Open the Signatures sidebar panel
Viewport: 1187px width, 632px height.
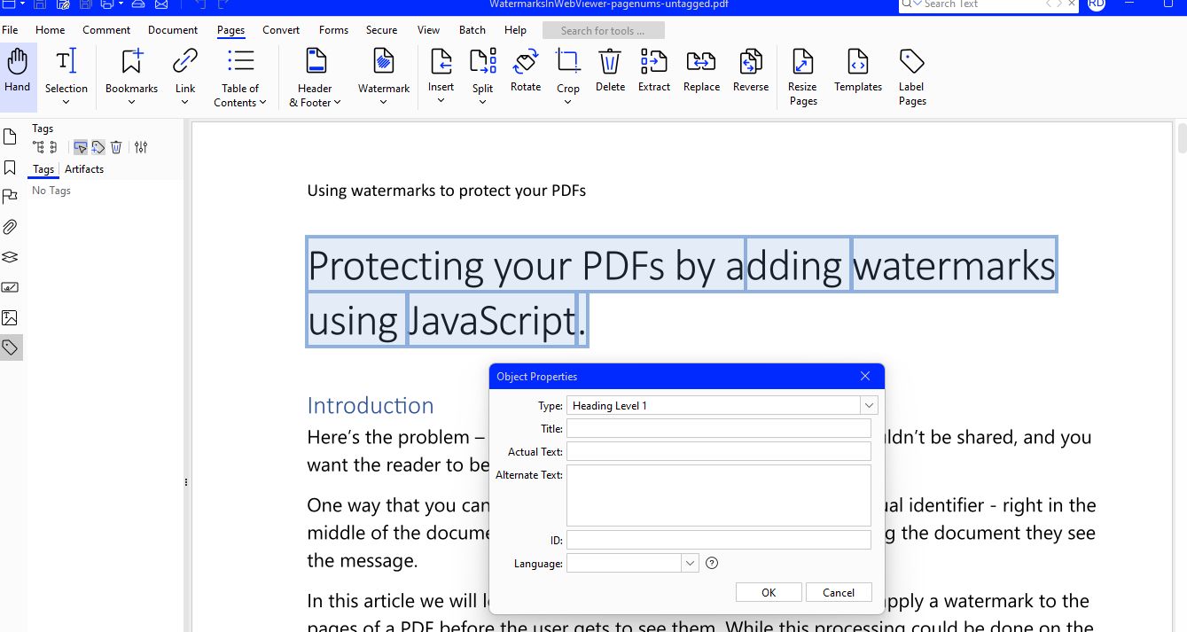click(x=11, y=287)
